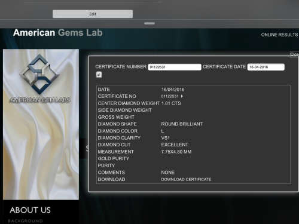Image resolution: width=299 pixels, height=224 pixels.
Task: Click the 'DOWNLOAD' row label
Action: click(x=111, y=179)
